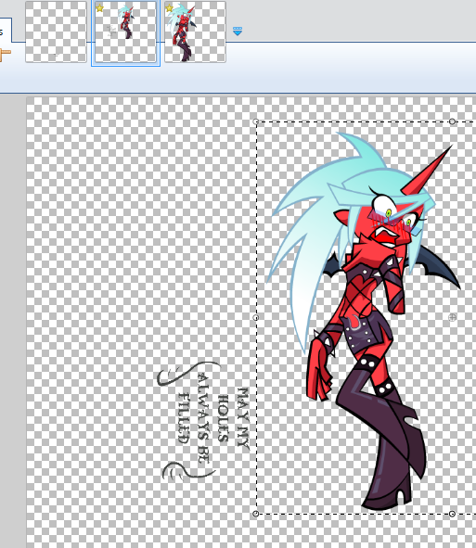Image resolution: width=476 pixels, height=548 pixels.
Task: Click the crosshair move handle on selection
Action: tap(452, 317)
